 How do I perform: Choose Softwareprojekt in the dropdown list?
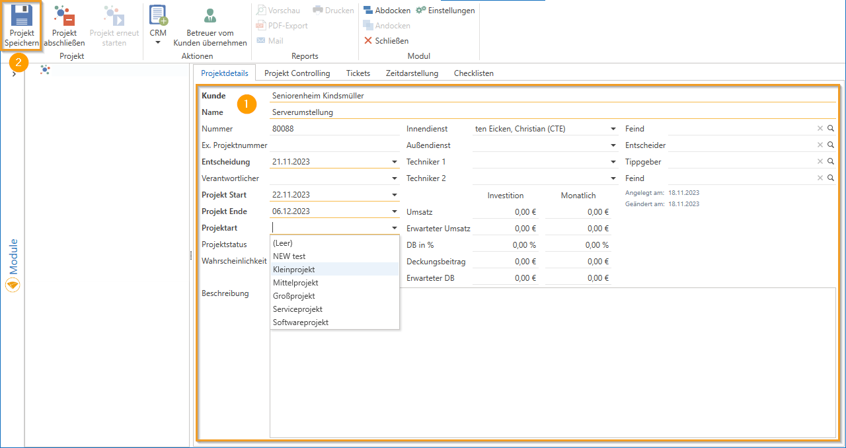point(301,322)
